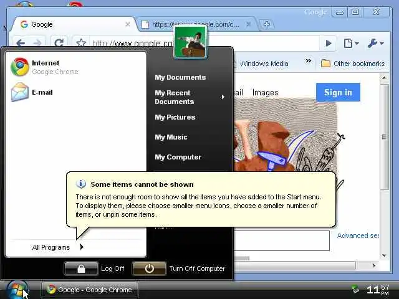The image size is (399, 299).
Task: Expand My Recent Documents submenu arrow
Action: (x=223, y=97)
